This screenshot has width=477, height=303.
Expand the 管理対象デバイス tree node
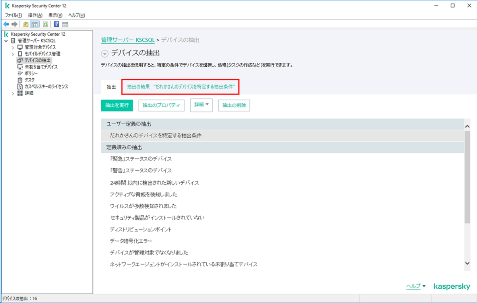[13, 47]
